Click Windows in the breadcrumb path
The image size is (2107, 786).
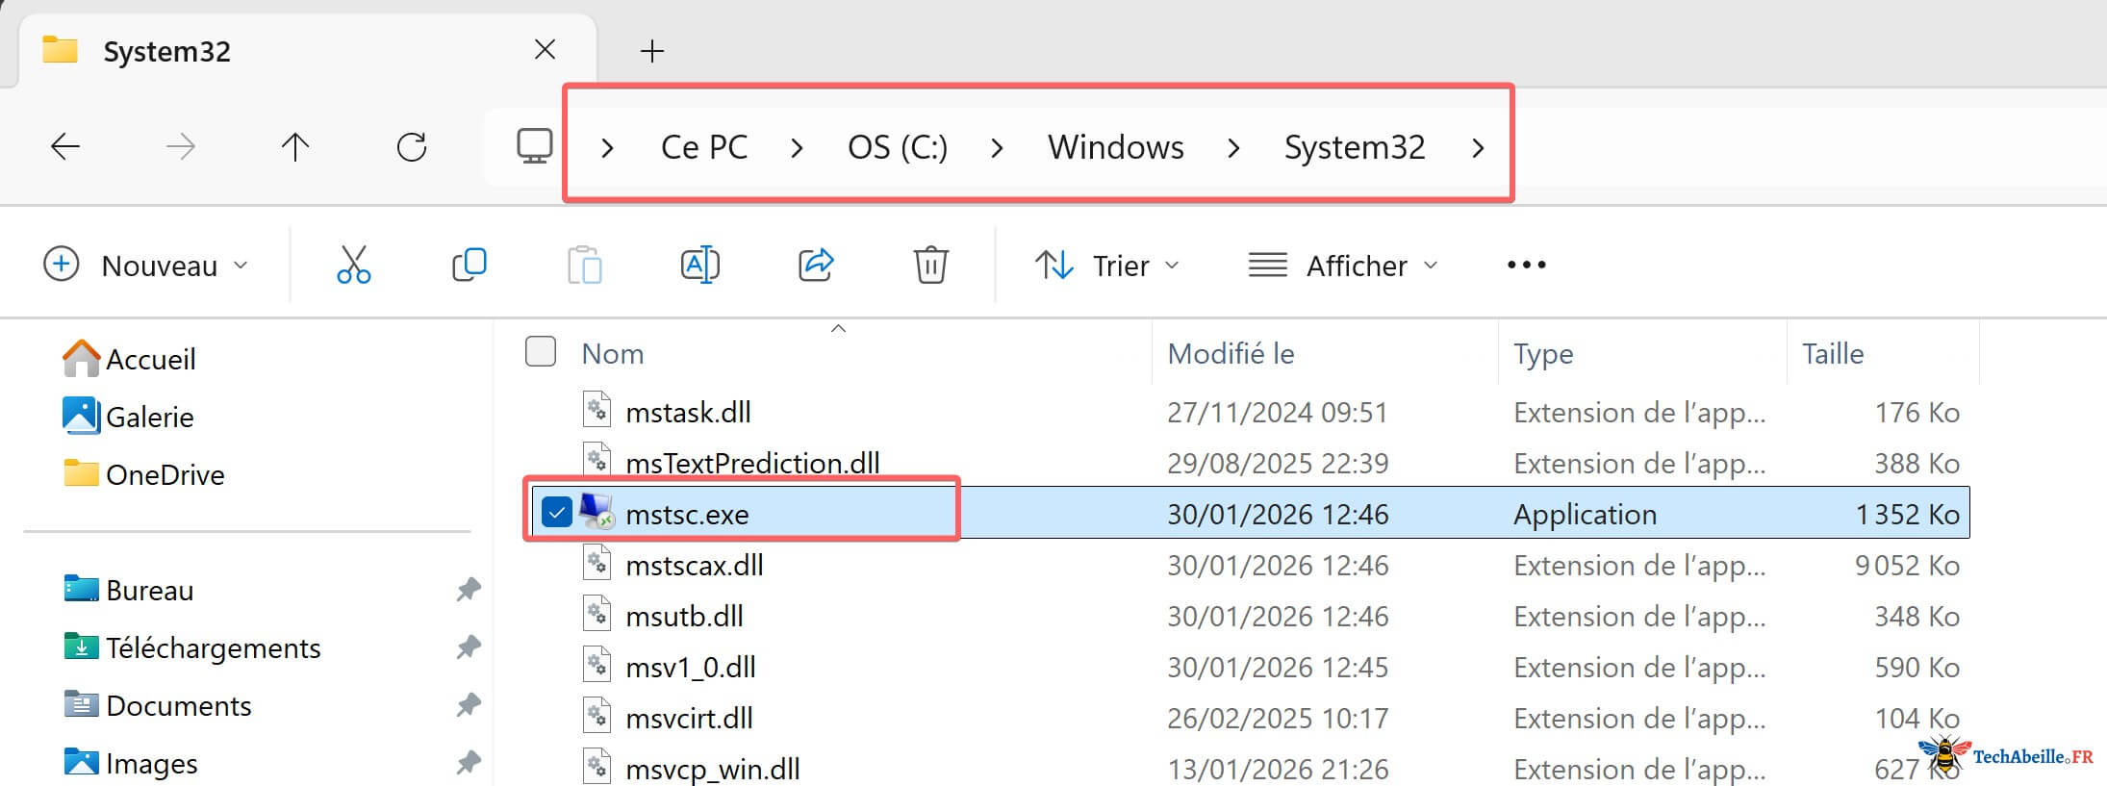(x=1116, y=147)
